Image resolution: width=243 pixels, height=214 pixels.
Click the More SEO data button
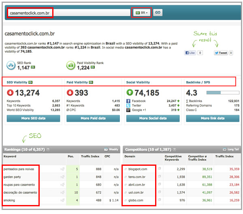pyautogui.click(x=33, y=118)
